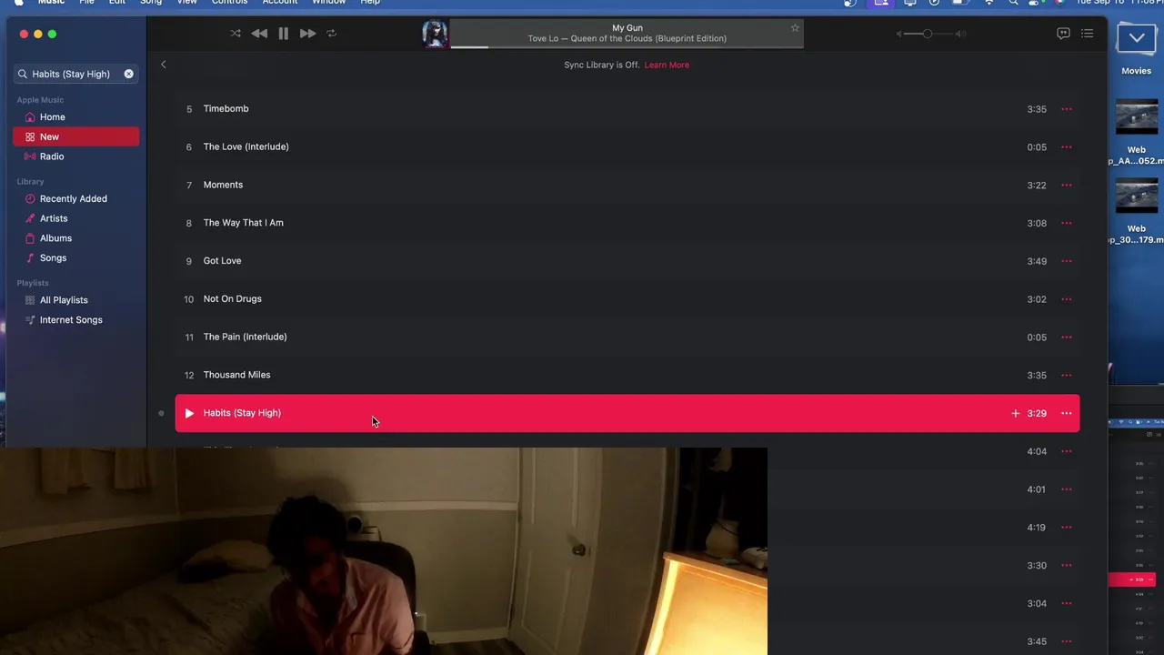Toggle repeat mode
Screen dimensions: 1164x655
coord(331,34)
